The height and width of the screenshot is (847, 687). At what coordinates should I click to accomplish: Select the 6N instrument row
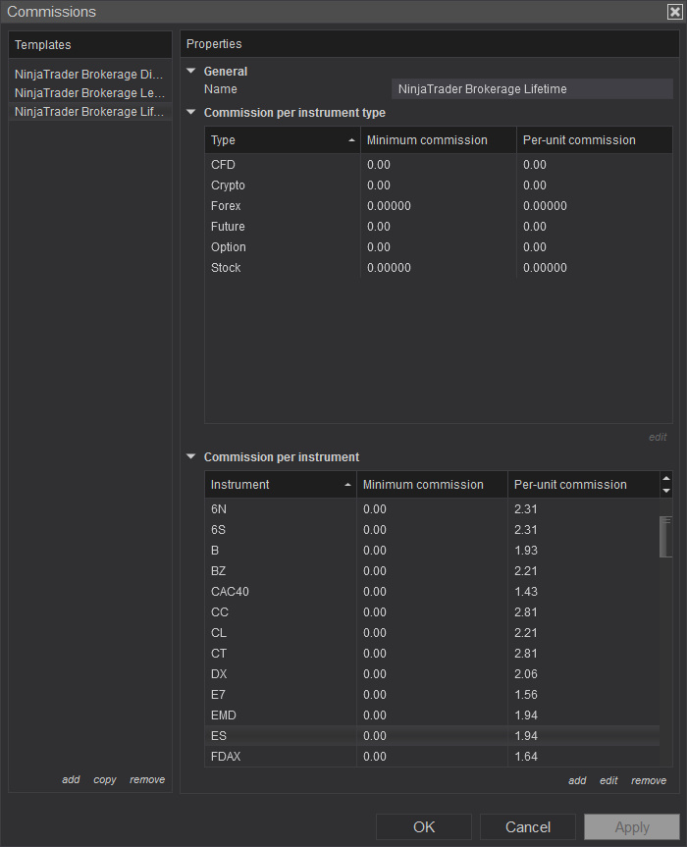point(432,508)
